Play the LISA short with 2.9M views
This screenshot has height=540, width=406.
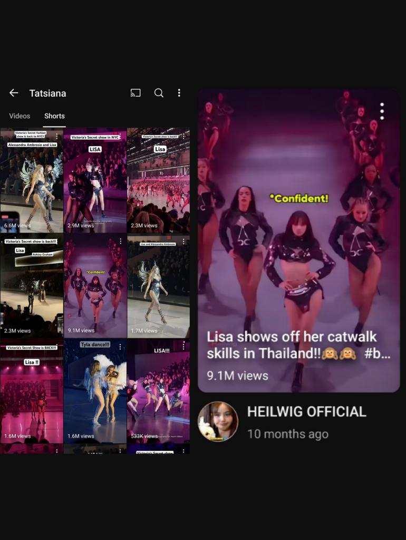tap(95, 180)
